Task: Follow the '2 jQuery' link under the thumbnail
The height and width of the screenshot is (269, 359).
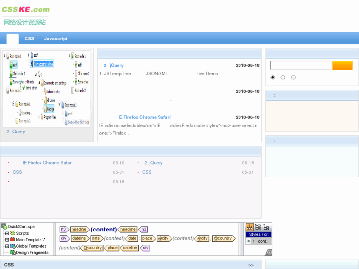Action: 16,132
